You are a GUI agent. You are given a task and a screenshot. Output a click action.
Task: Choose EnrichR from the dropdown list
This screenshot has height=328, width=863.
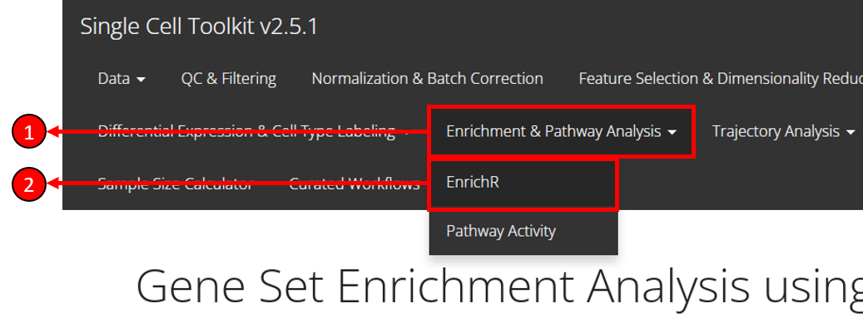click(x=523, y=183)
